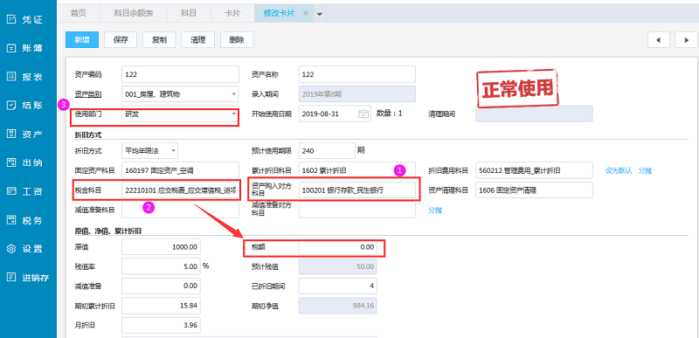The height and width of the screenshot is (338, 699).
Task: Open the 报表 reports sidebar icon
Action: click(x=11, y=77)
